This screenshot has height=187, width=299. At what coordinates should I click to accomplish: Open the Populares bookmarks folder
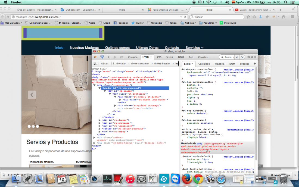coord(208,23)
